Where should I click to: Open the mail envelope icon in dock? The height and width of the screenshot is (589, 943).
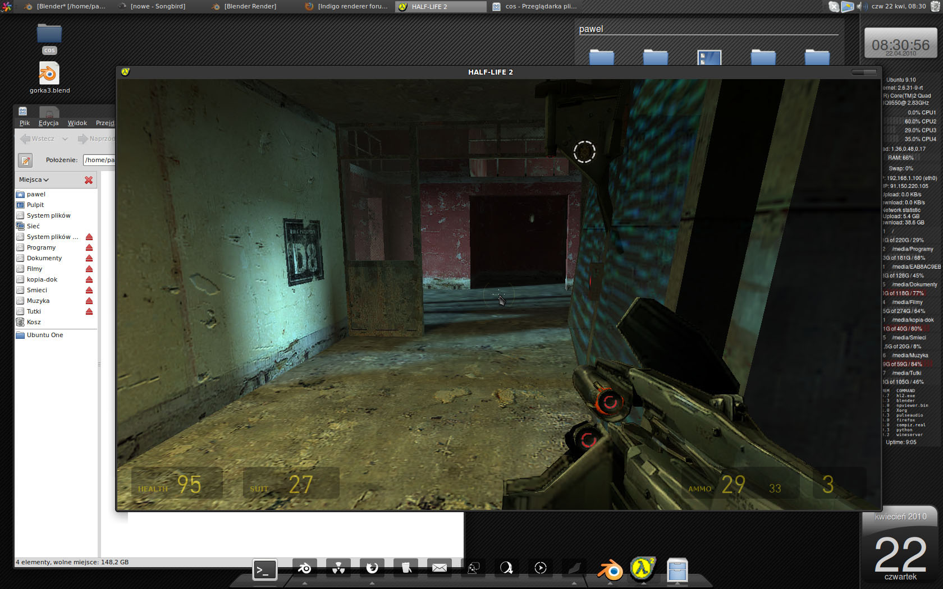click(x=439, y=568)
